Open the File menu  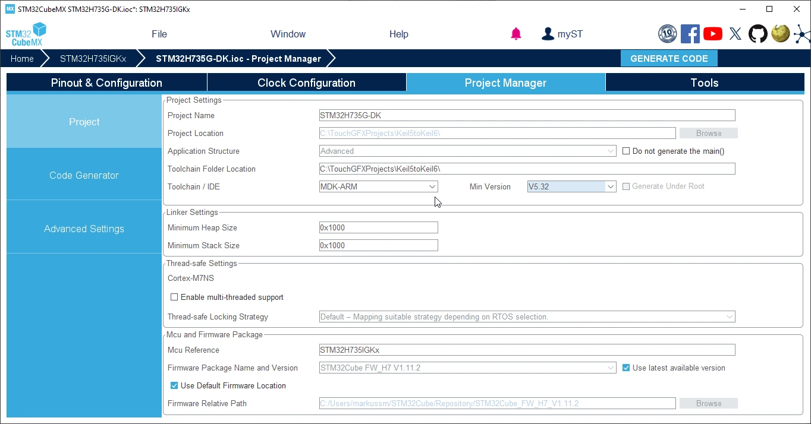click(159, 34)
